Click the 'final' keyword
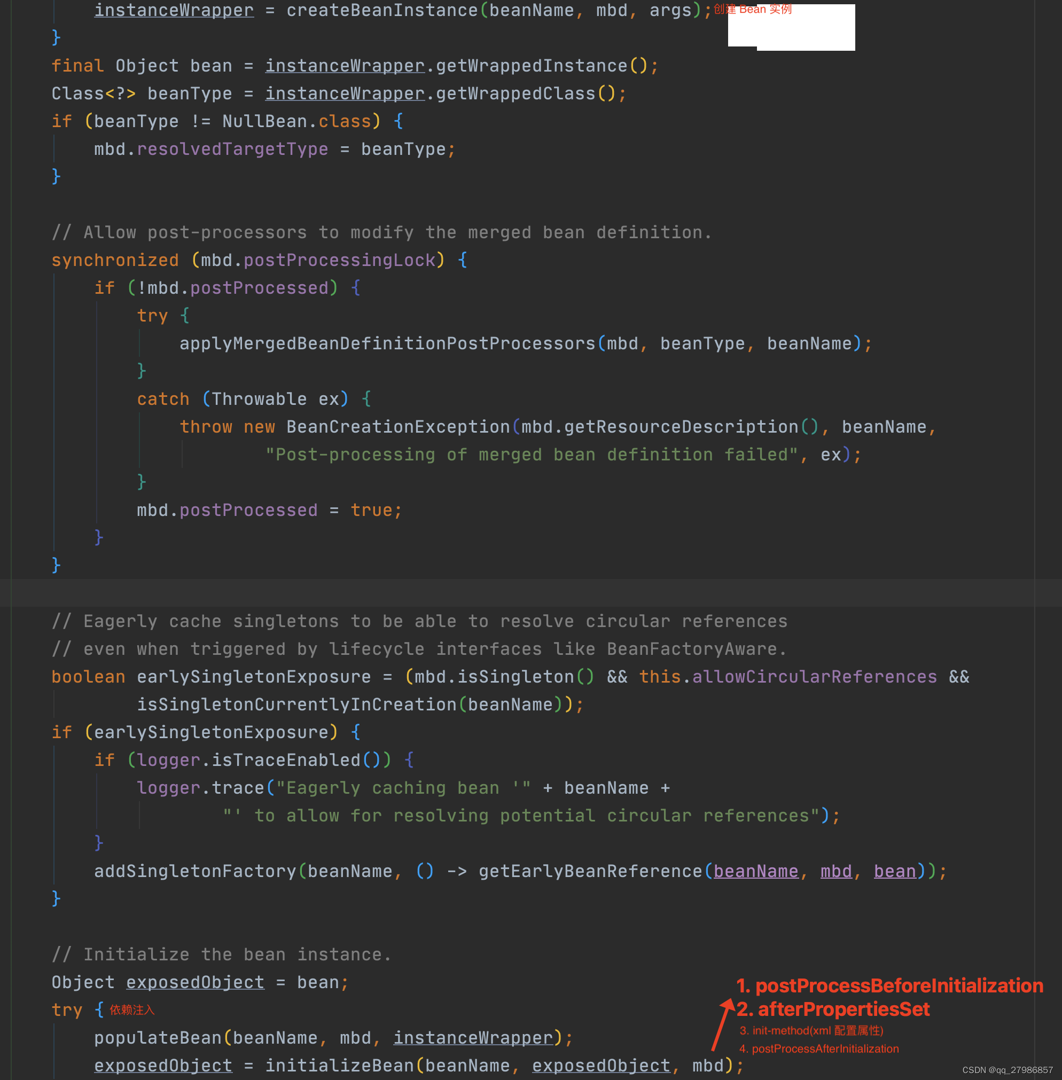The width and height of the screenshot is (1062, 1080). [77, 66]
